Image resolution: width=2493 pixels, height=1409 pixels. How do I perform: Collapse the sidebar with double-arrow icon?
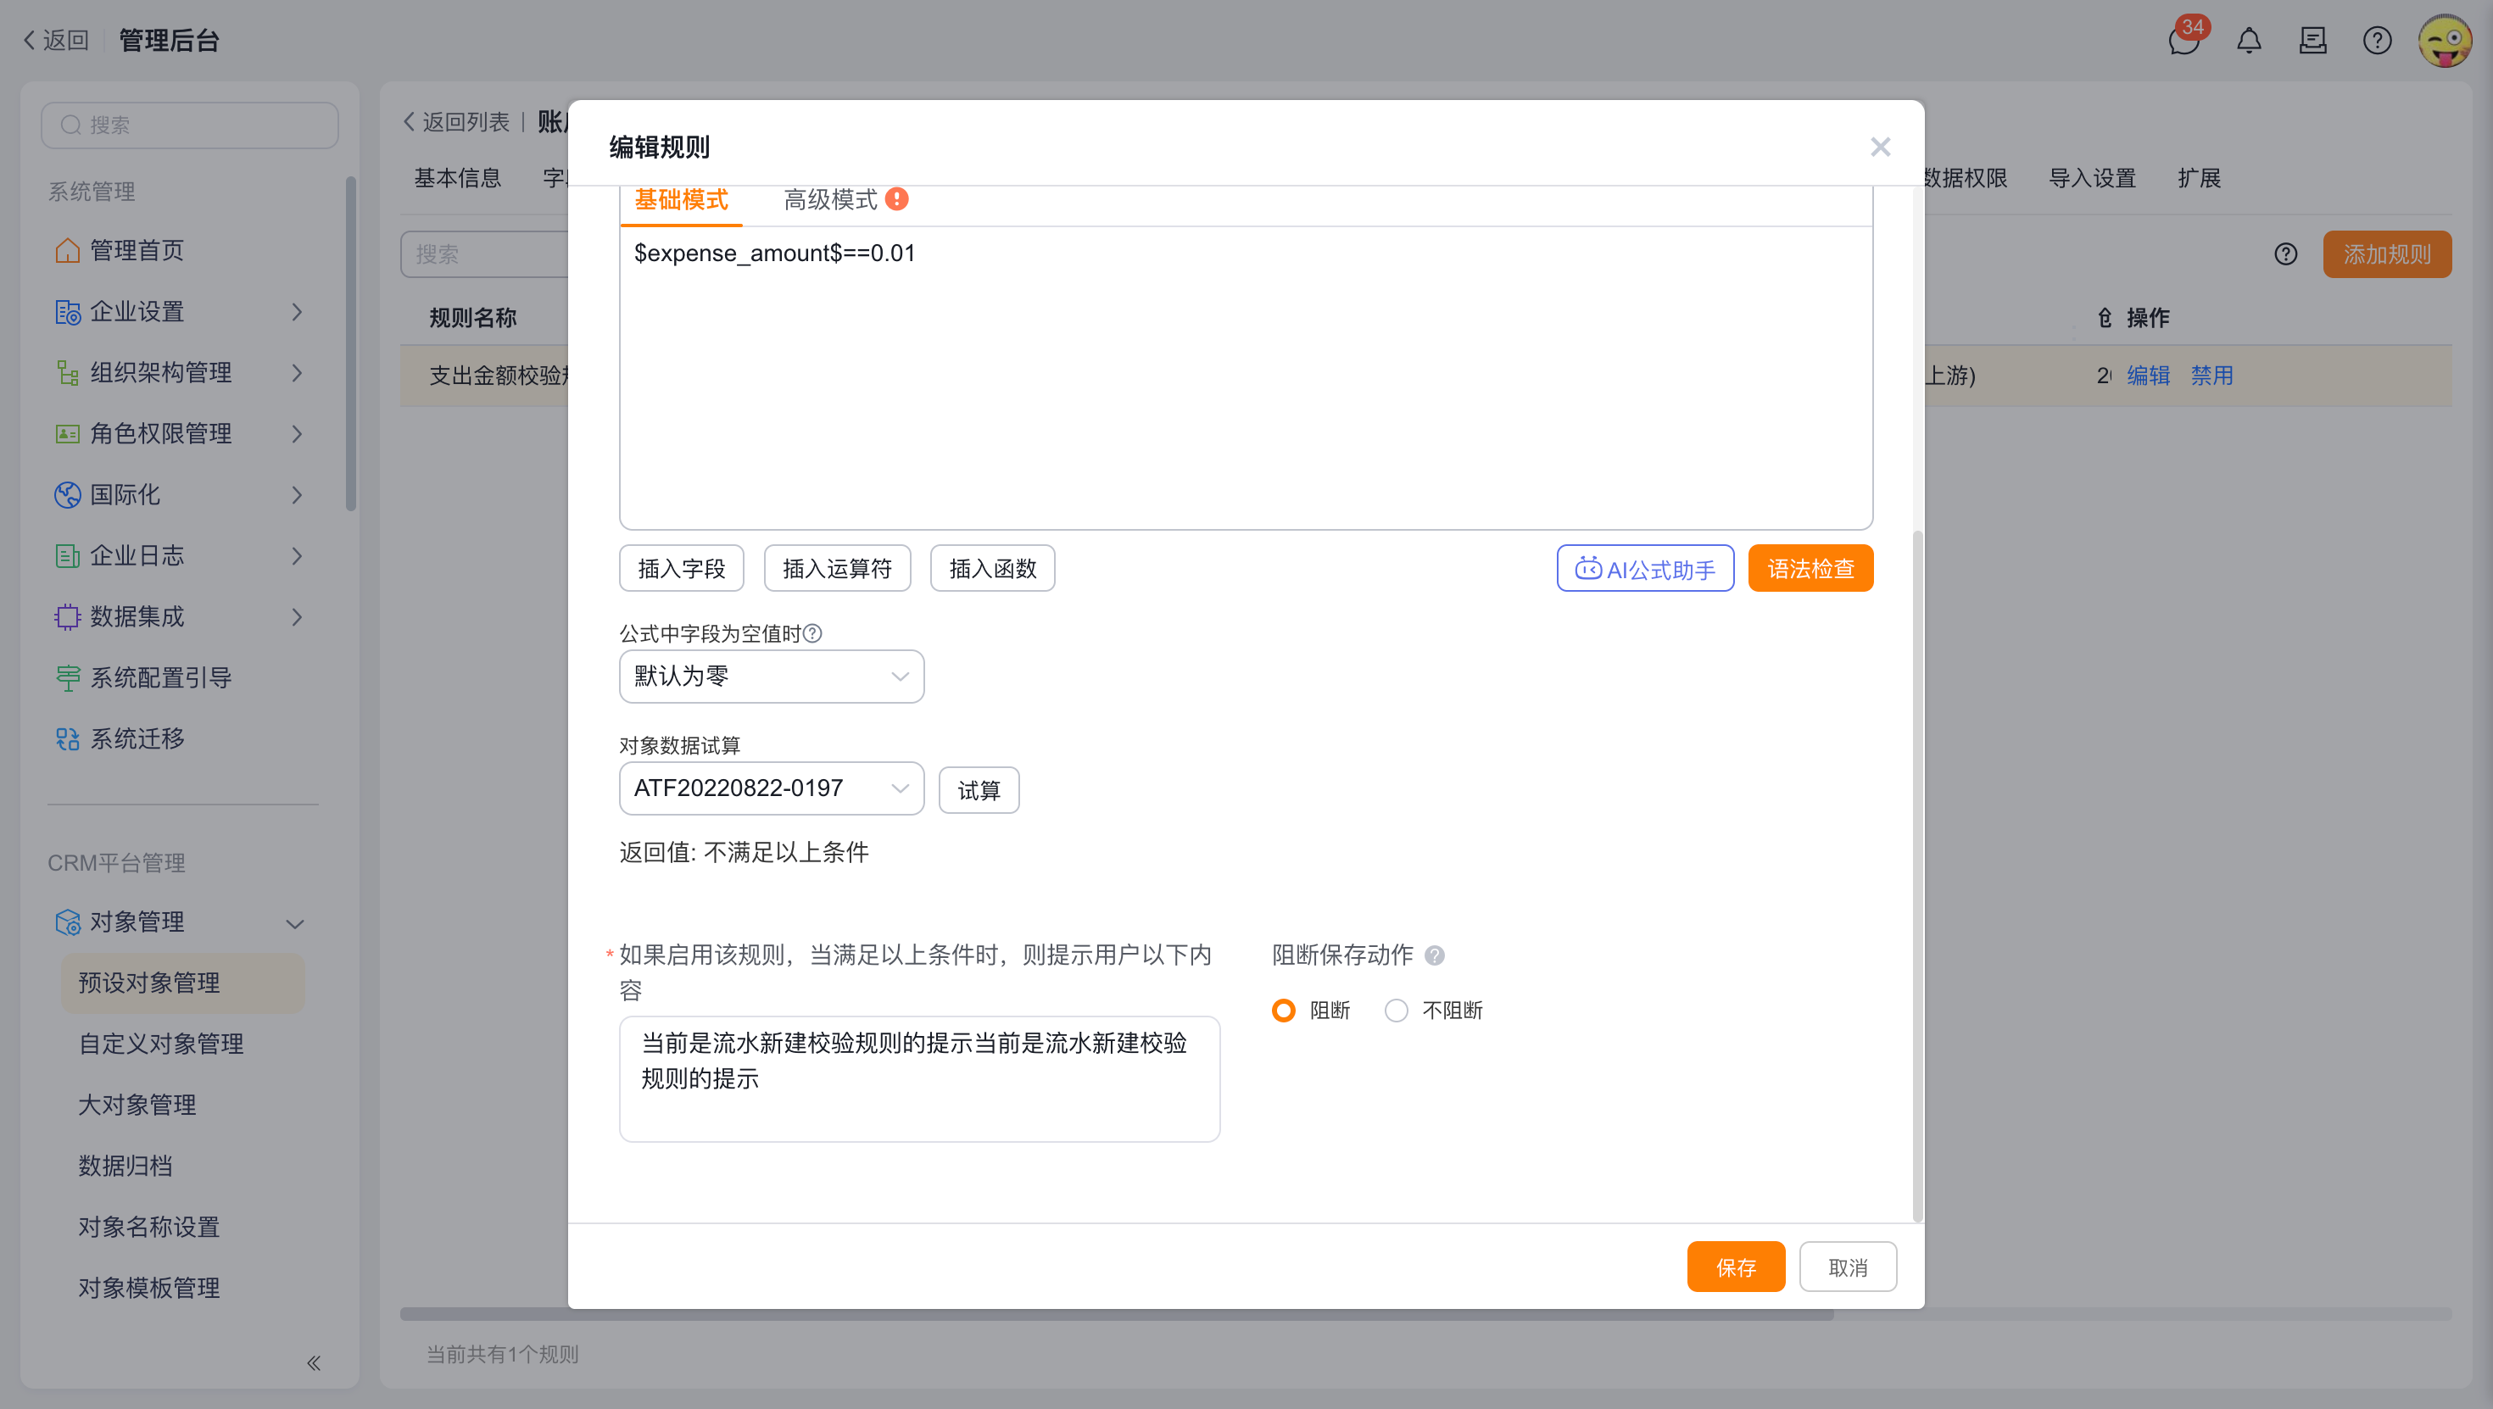(314, 1362)
